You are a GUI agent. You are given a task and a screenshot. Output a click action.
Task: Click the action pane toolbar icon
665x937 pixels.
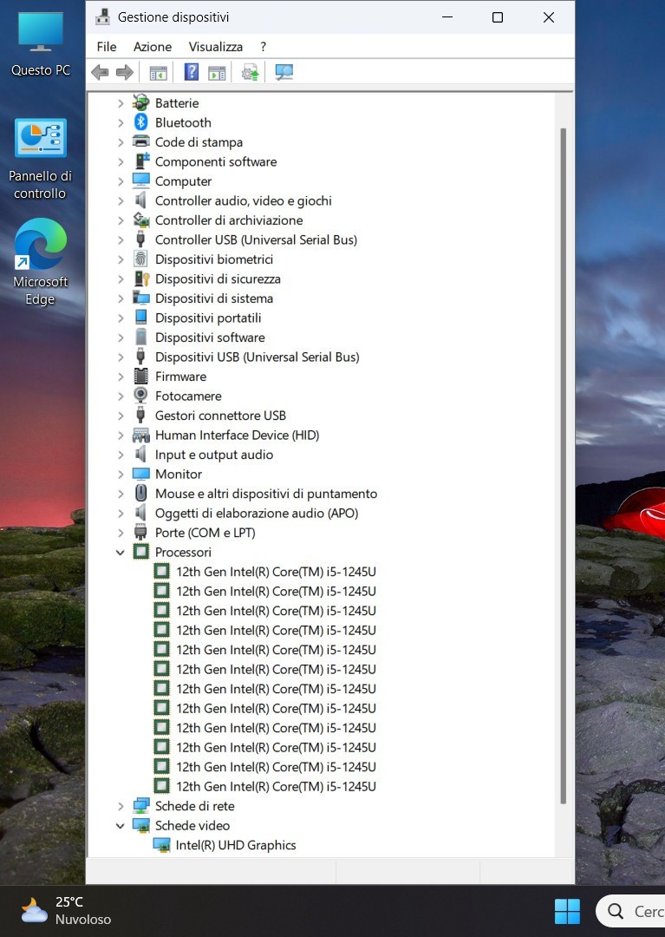(217, 73)
